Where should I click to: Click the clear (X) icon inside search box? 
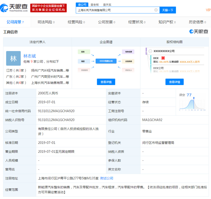156,10
